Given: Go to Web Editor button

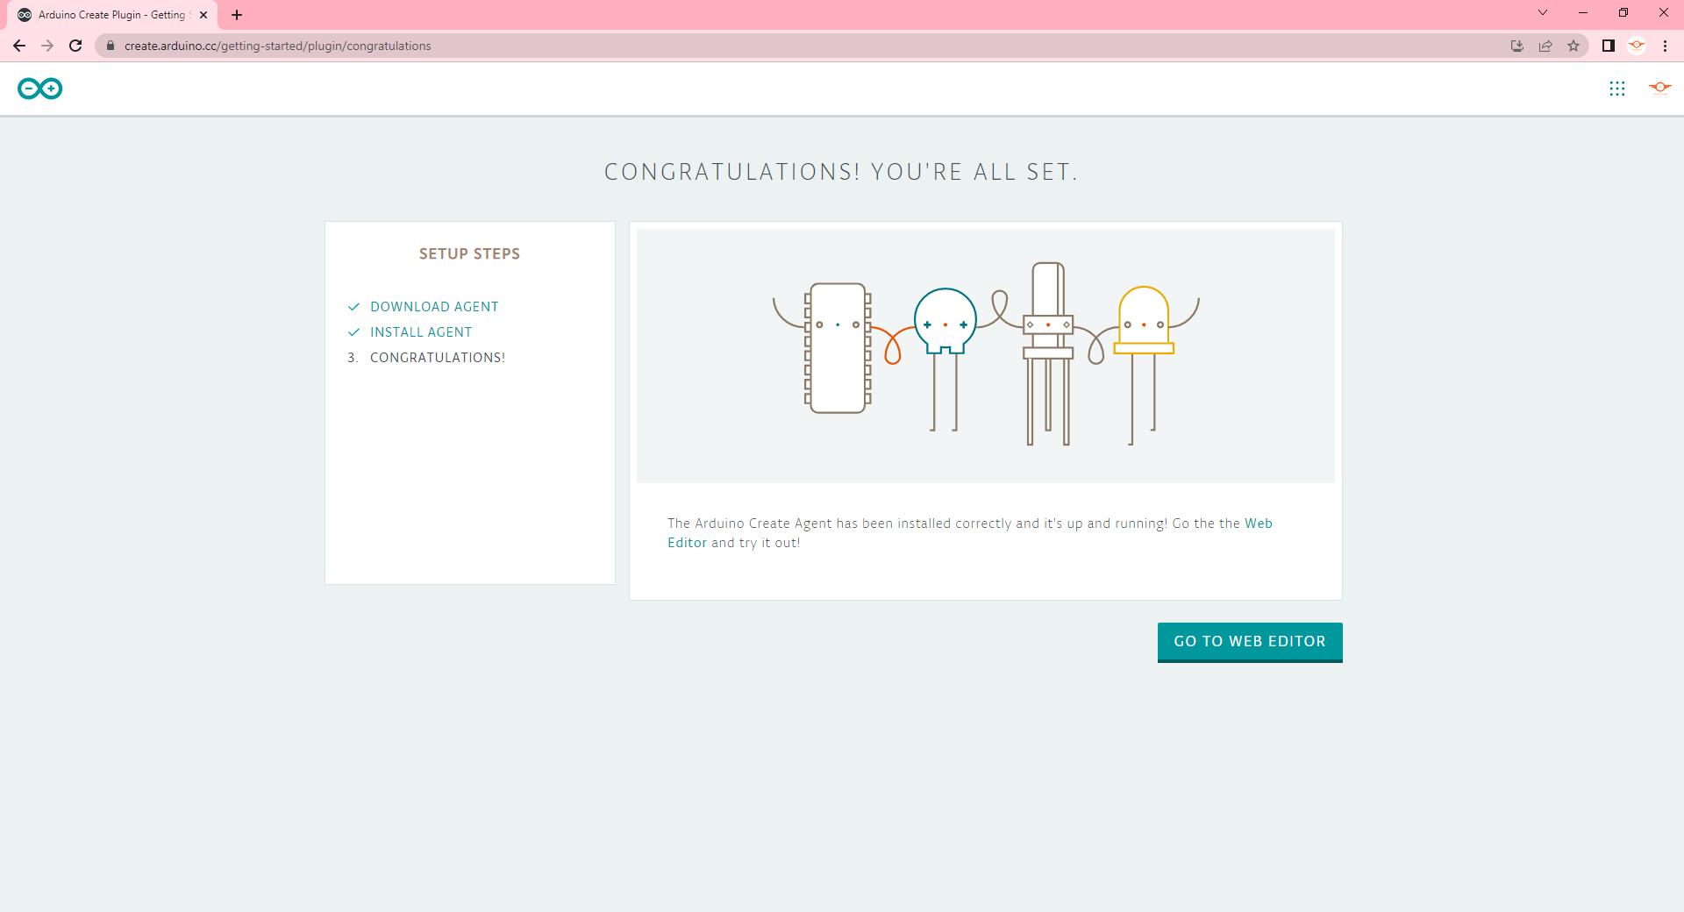Looking at the screenshot, I should (x=1250, y=642).
